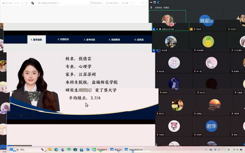This screenshot has height=153, width=245.
Task: Switch to the 2.校园经历 slide tab
Action: pos(63,39)
